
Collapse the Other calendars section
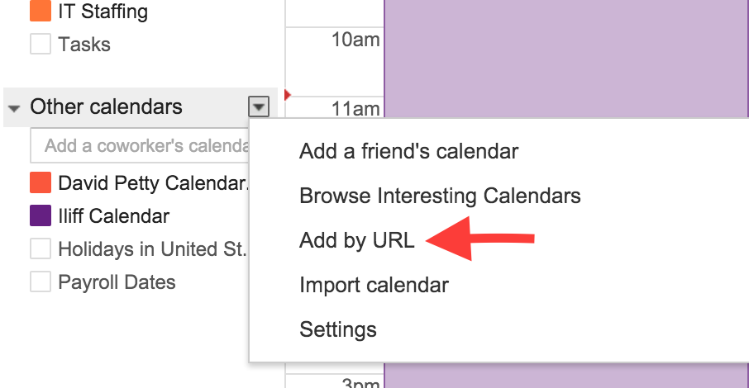click(14, 108)
